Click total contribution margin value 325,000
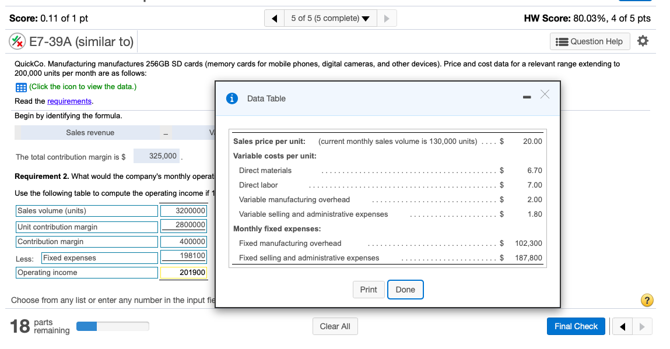 (x=156, y=156)
